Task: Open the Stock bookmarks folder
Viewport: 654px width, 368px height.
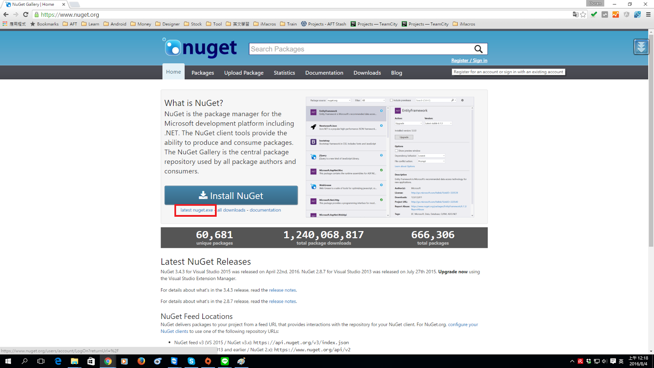Action: (x=193, y=24)
